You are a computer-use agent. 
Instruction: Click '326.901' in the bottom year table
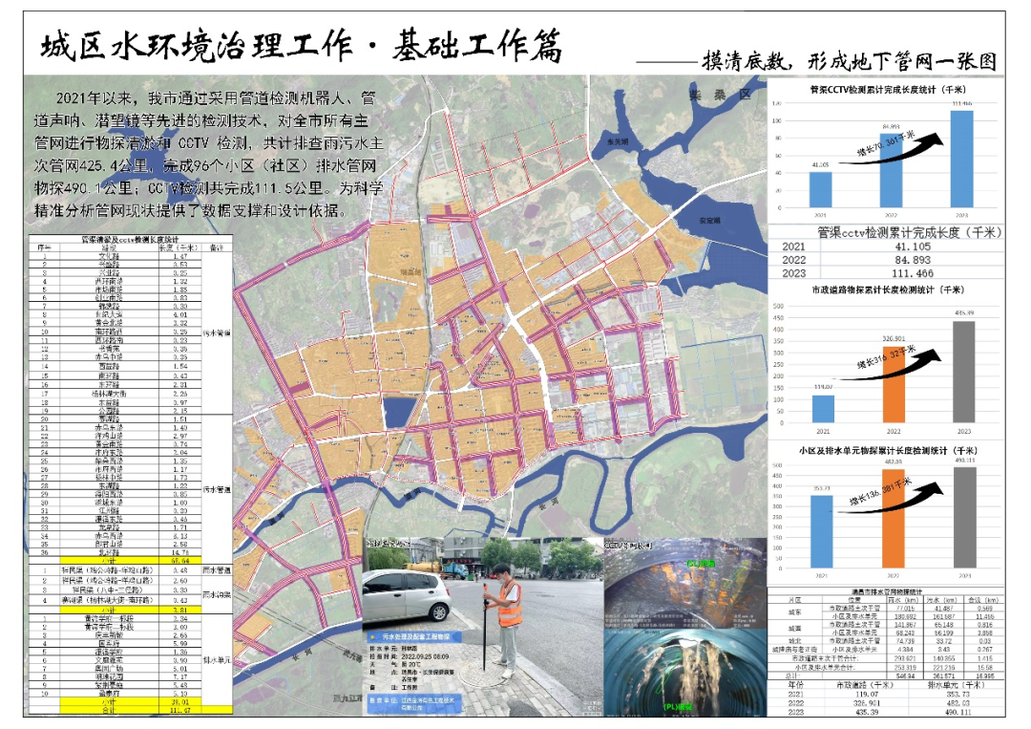pyautogui.click(x=865, y=702)
